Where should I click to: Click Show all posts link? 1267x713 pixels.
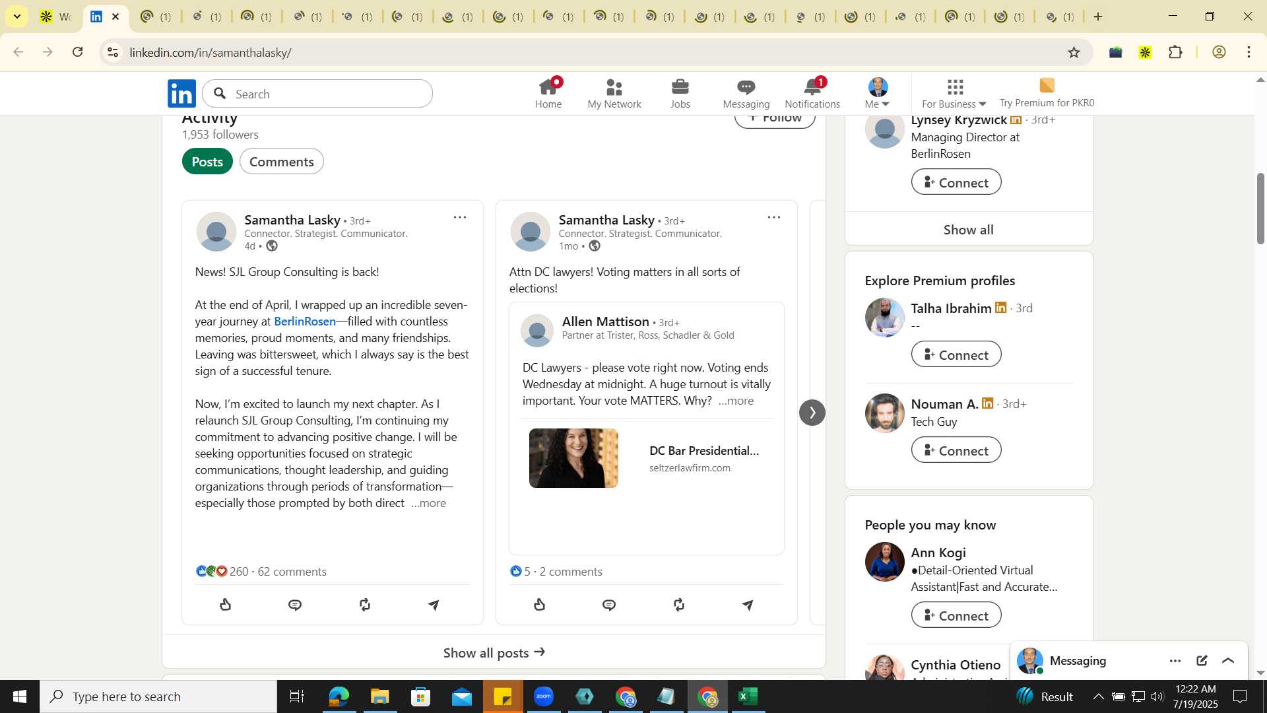click(x=494, y=653)
